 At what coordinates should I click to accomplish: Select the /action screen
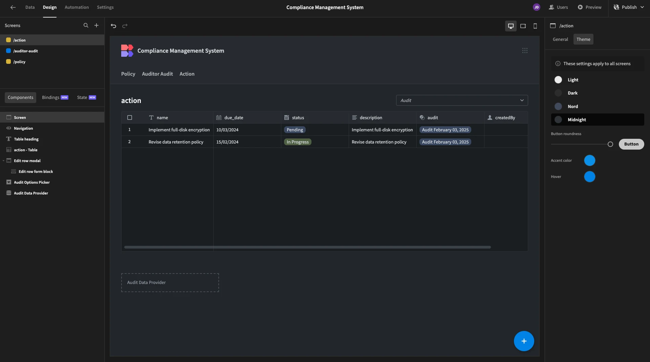[x=52, y=40]
